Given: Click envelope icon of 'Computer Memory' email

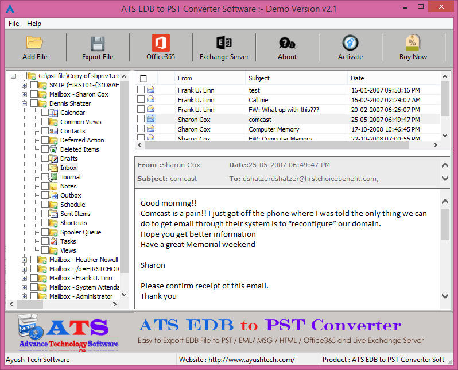Looking at the screenshot, I should coord(151,128).
